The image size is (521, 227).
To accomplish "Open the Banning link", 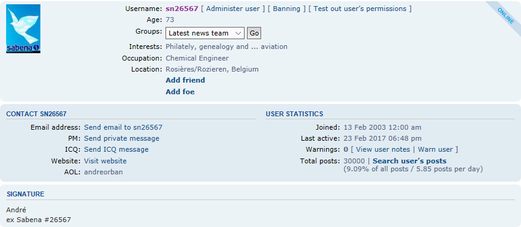I will coord(287,9).
